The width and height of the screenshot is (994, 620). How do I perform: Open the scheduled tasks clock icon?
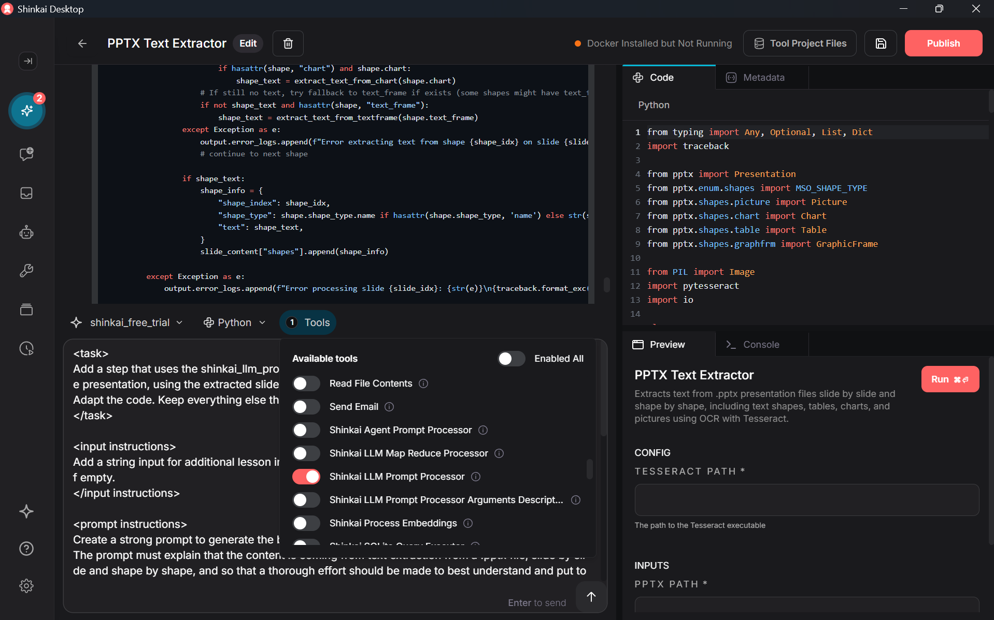(x=27, y=348)
